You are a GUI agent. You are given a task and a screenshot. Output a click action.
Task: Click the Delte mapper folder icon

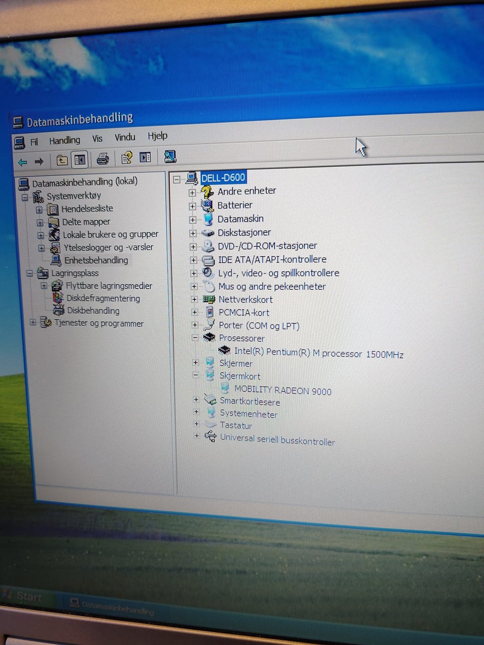click(x=53, y=222)
